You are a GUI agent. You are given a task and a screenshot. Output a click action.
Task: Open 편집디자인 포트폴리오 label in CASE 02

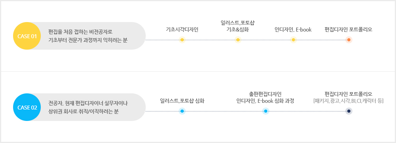tap(348, 94)
